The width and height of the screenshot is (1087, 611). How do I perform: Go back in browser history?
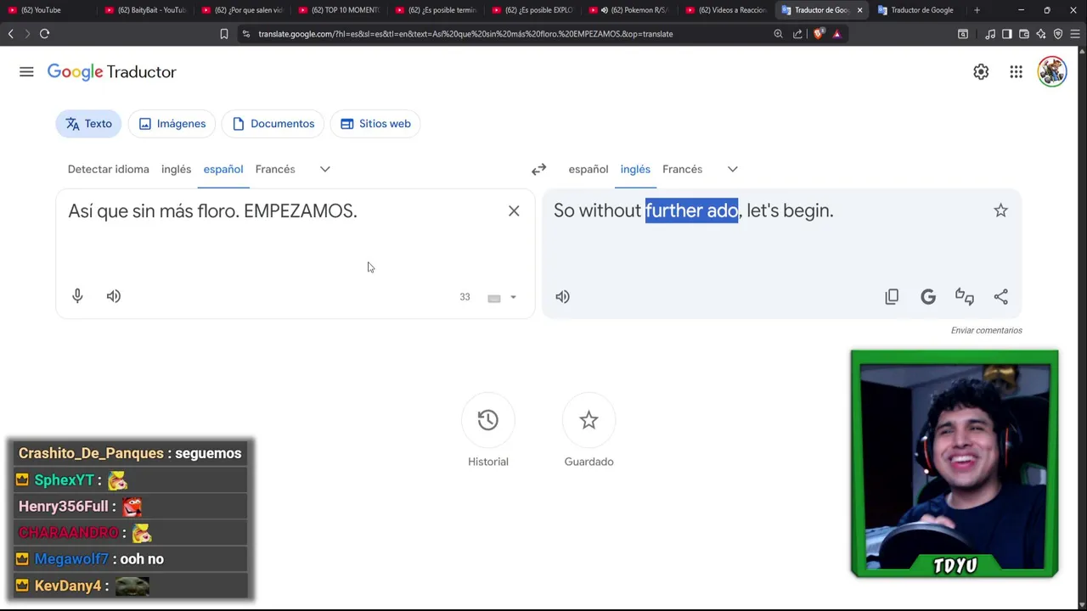tap(10, 34)
